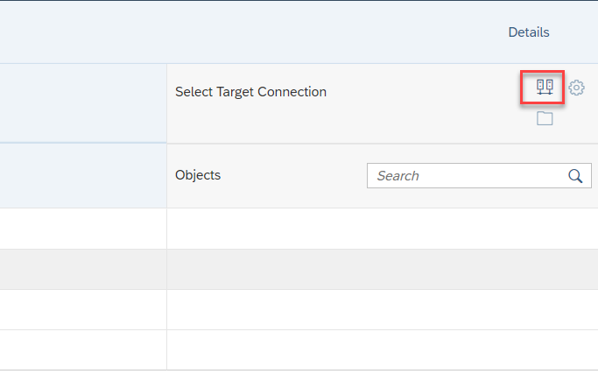Click the gray shaded row in left column
The width and height of the screenshot is (598, 374).
tap(83, 270)
